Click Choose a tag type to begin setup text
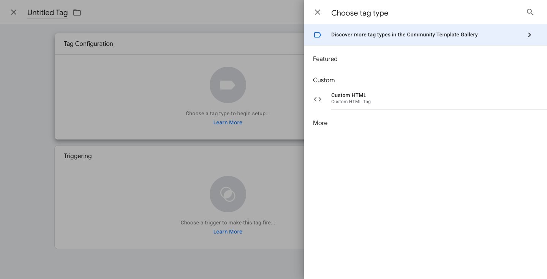Screen dimensions: 547x279 point(228,113)
